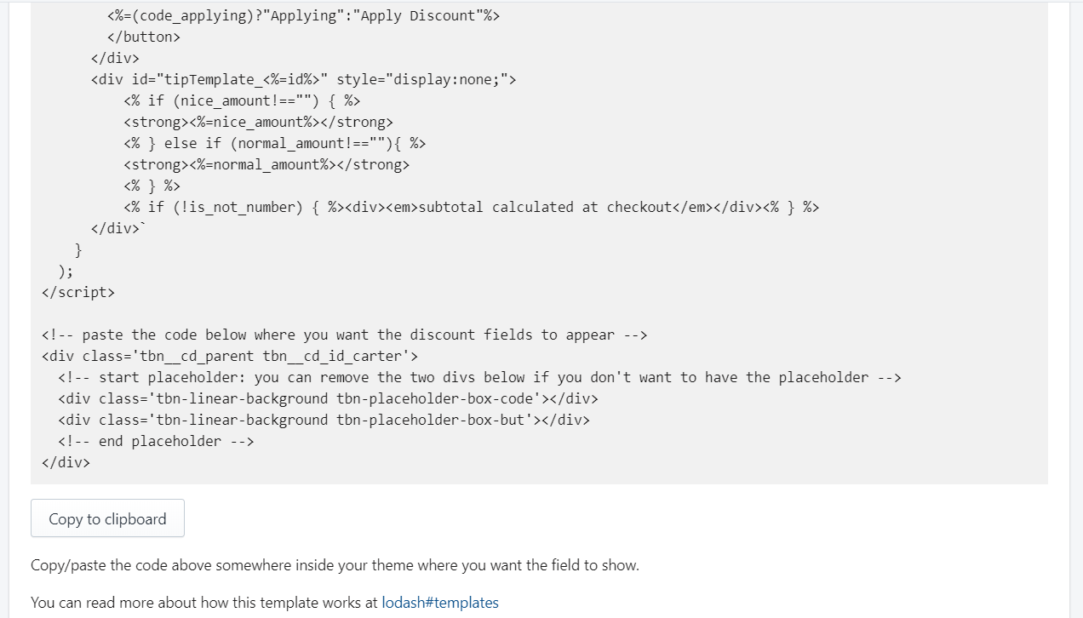Click the Copy to clipboard button

coord(107,518)
